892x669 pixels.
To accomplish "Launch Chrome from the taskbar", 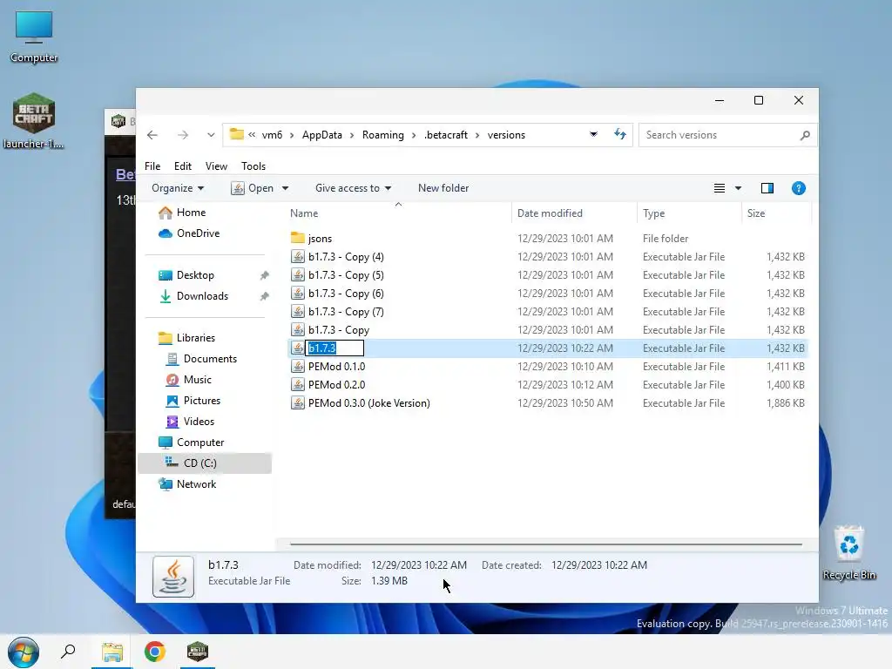I will 155,652.
